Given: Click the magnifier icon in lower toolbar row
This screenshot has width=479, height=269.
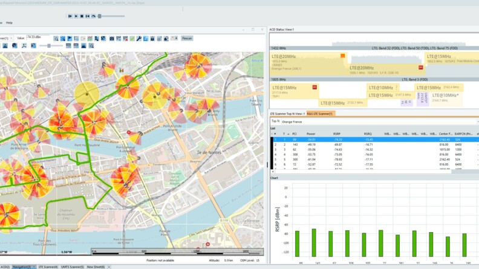Looking at the screenshot, I should [91, 46].
